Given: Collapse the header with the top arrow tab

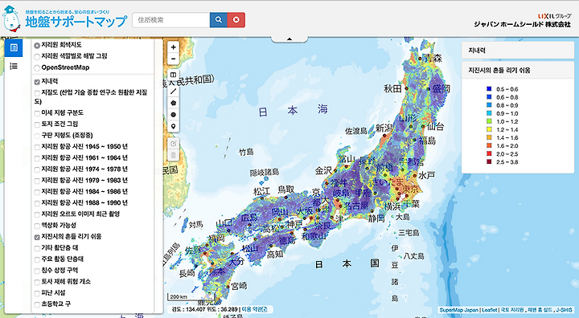Looking at the screenshot, I should (289, 39).
